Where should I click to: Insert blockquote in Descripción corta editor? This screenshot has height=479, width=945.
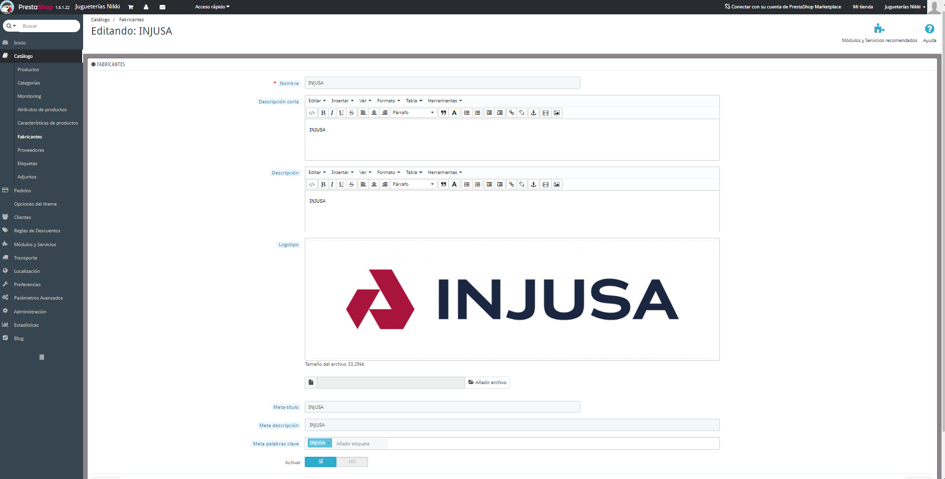(444, 113)
